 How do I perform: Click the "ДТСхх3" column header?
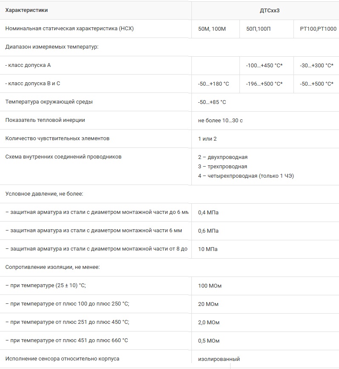tap(265, 10)
